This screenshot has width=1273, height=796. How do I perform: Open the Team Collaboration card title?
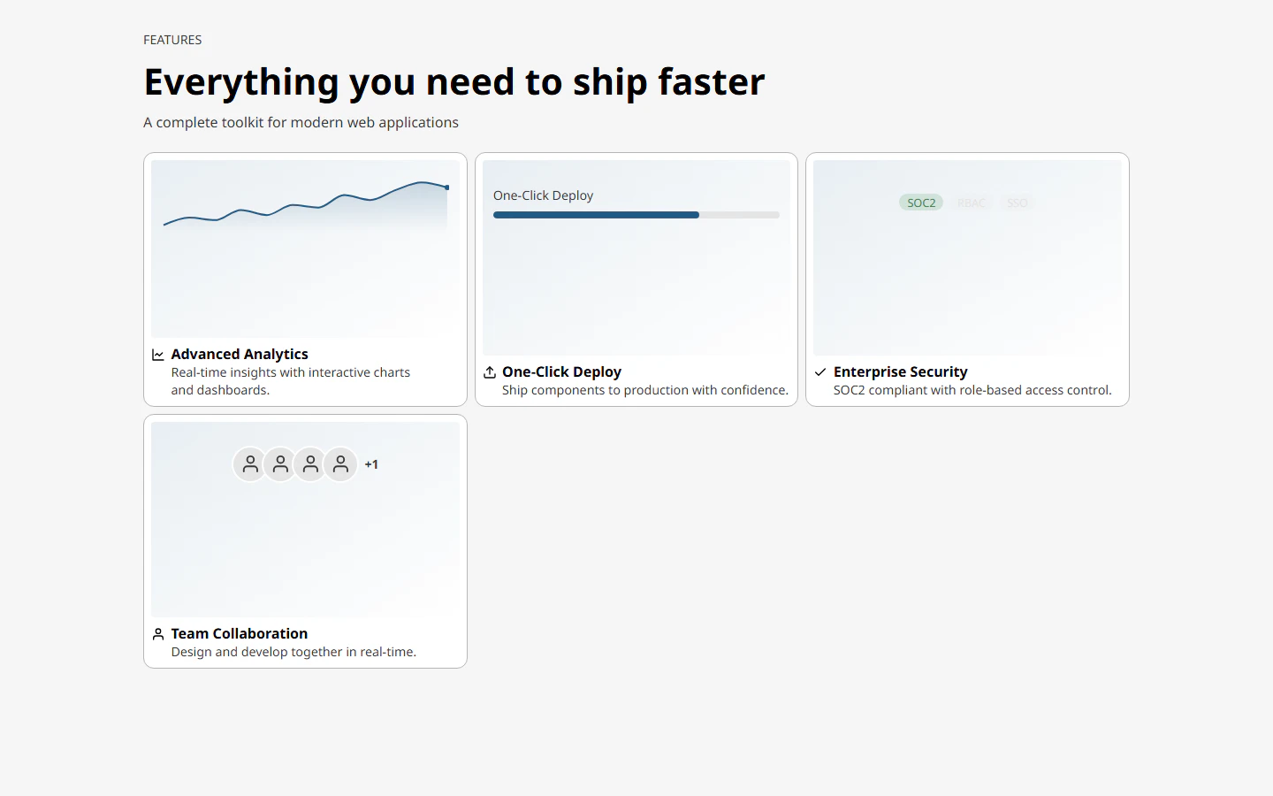240,633
